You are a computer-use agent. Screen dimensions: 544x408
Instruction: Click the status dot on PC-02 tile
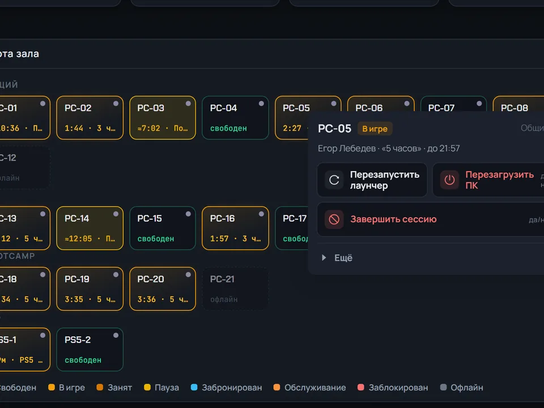116,103
